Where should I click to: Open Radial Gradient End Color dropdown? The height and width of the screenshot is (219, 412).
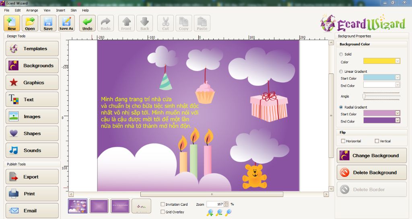398,120
